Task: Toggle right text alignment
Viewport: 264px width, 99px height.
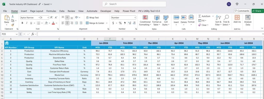Action: pos(72,23)
